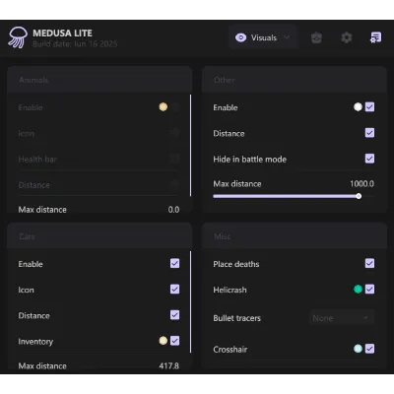Screen dimensions: 394x394
Task: Toggle the Animals Health bar checkbox
Action: click(x=175, y=159)
